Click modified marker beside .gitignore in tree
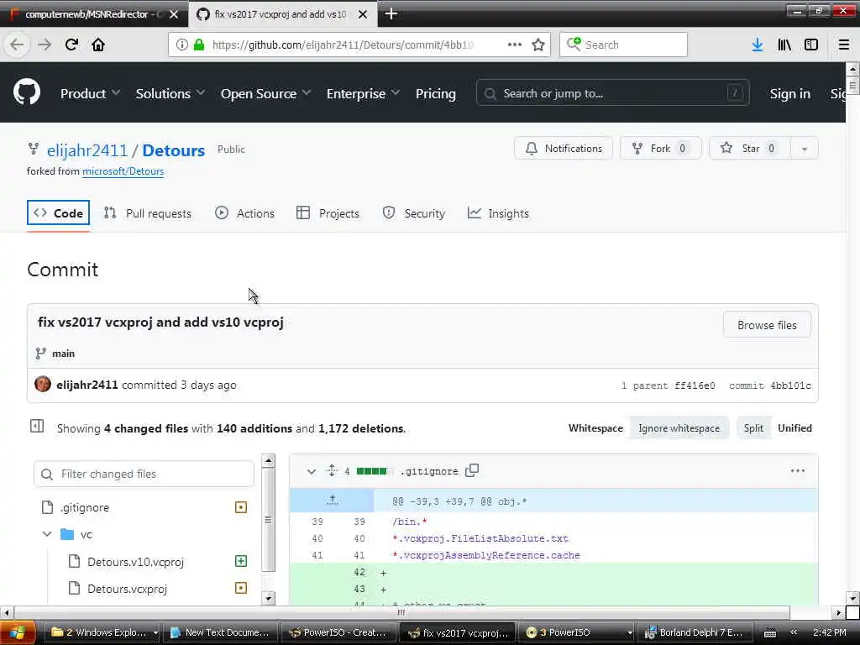This screenshot has height=645, width=860. tap(241, 507)
